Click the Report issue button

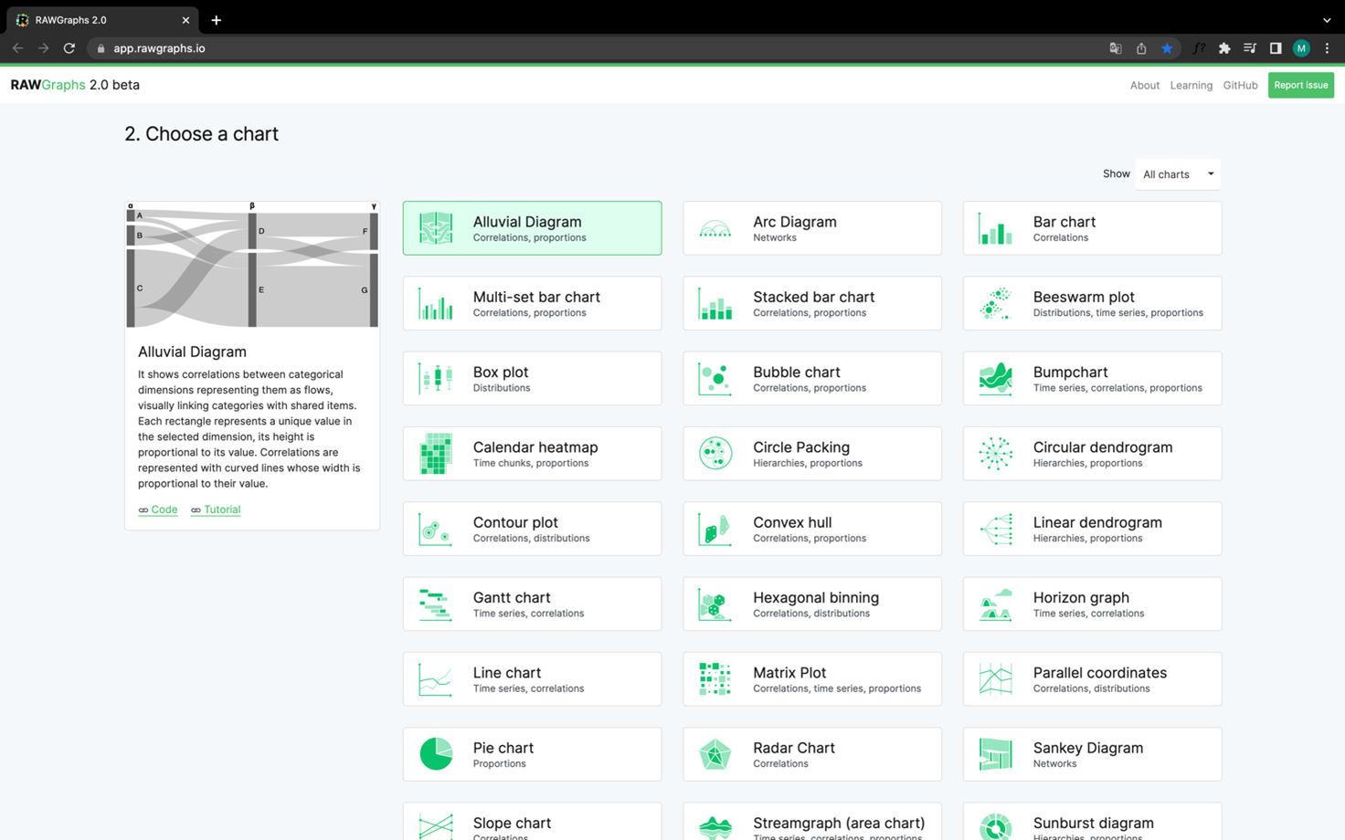coord(1300,85)
